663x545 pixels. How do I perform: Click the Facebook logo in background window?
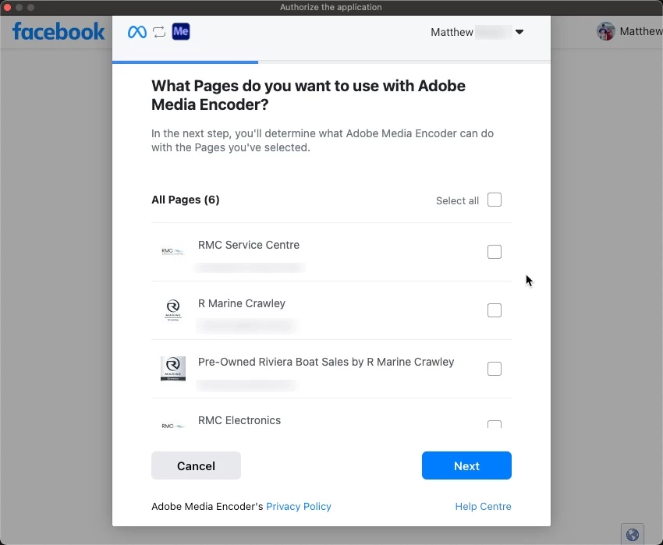tap(58, 31)
